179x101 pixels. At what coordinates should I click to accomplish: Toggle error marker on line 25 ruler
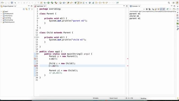[35, 66]
